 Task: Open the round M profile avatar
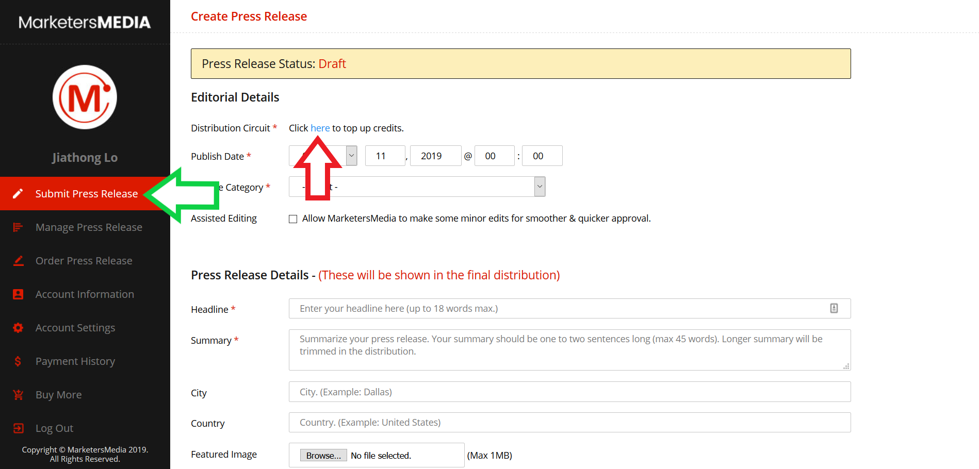coord(85,97)
